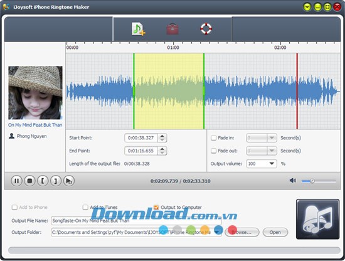345x261 pixels.
Task: Click the Add music file icon
Action: (139, 29)
